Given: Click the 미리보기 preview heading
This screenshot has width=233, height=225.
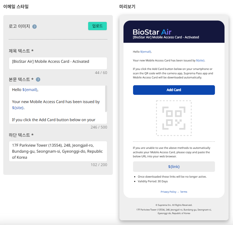Looking at the screenshot, I should (127, 7).
